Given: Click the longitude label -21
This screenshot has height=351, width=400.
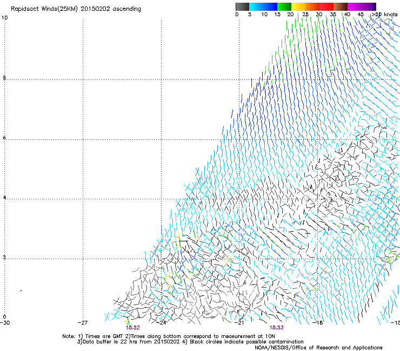Looking at the screenshot, I should [239, 323].
